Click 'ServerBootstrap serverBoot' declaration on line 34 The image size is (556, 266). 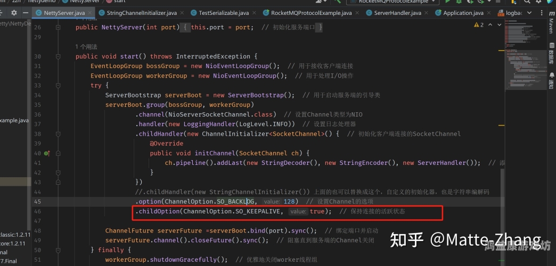[x=153, y=95]
